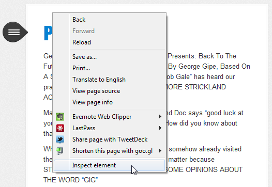The width and height of the screenshot is (272, 187).
Task: Choose Inspect element
Action: 109,165
